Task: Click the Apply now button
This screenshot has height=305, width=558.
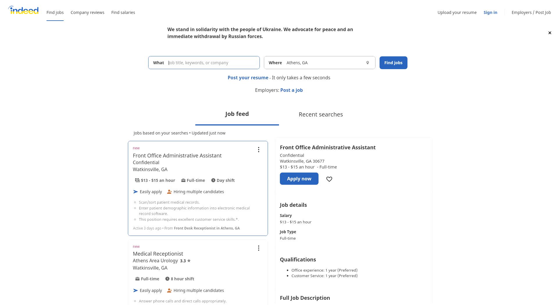Action: 299,179
